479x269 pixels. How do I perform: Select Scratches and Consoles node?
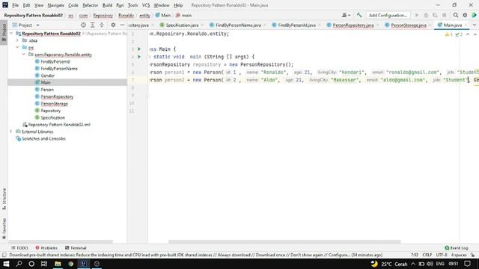[x=40, y=138]
